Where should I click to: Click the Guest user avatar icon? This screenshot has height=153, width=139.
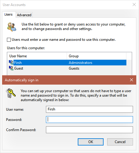point(11,68)
